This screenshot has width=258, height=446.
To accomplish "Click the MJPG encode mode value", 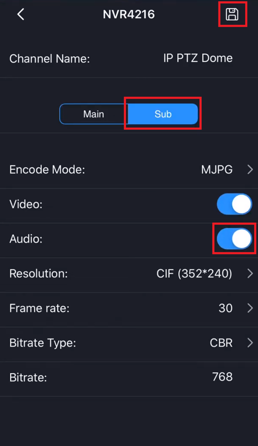I will coord(217,170).
